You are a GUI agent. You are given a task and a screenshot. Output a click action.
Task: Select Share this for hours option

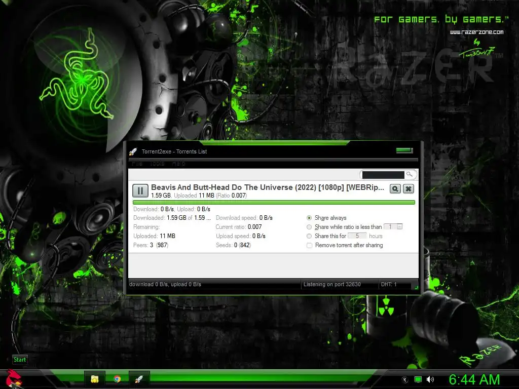pyautogui.click(x=309, y=236)
